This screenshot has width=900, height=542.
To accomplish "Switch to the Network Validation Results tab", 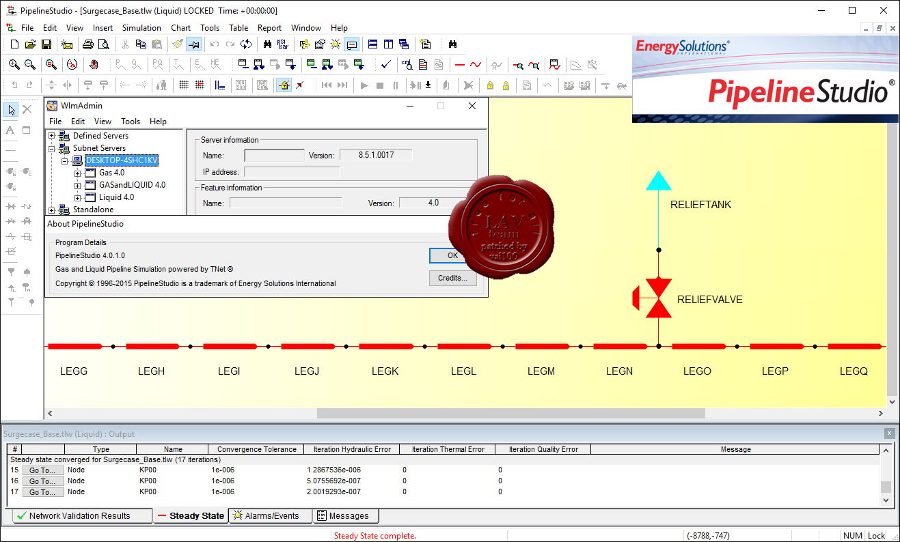I will (82, 516).
